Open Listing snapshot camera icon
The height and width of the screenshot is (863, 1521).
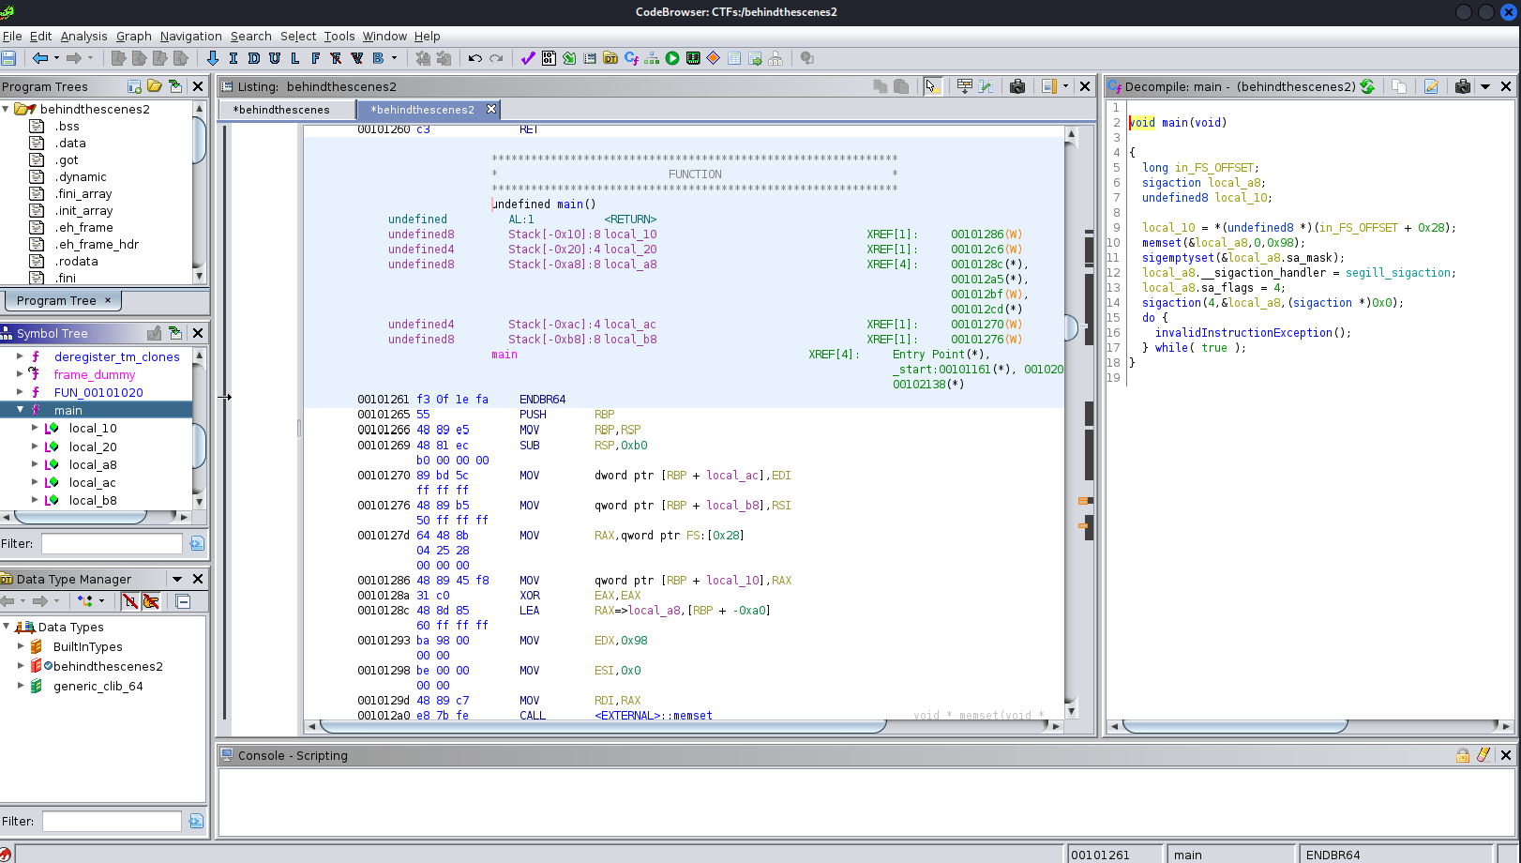click(1017, 86)
